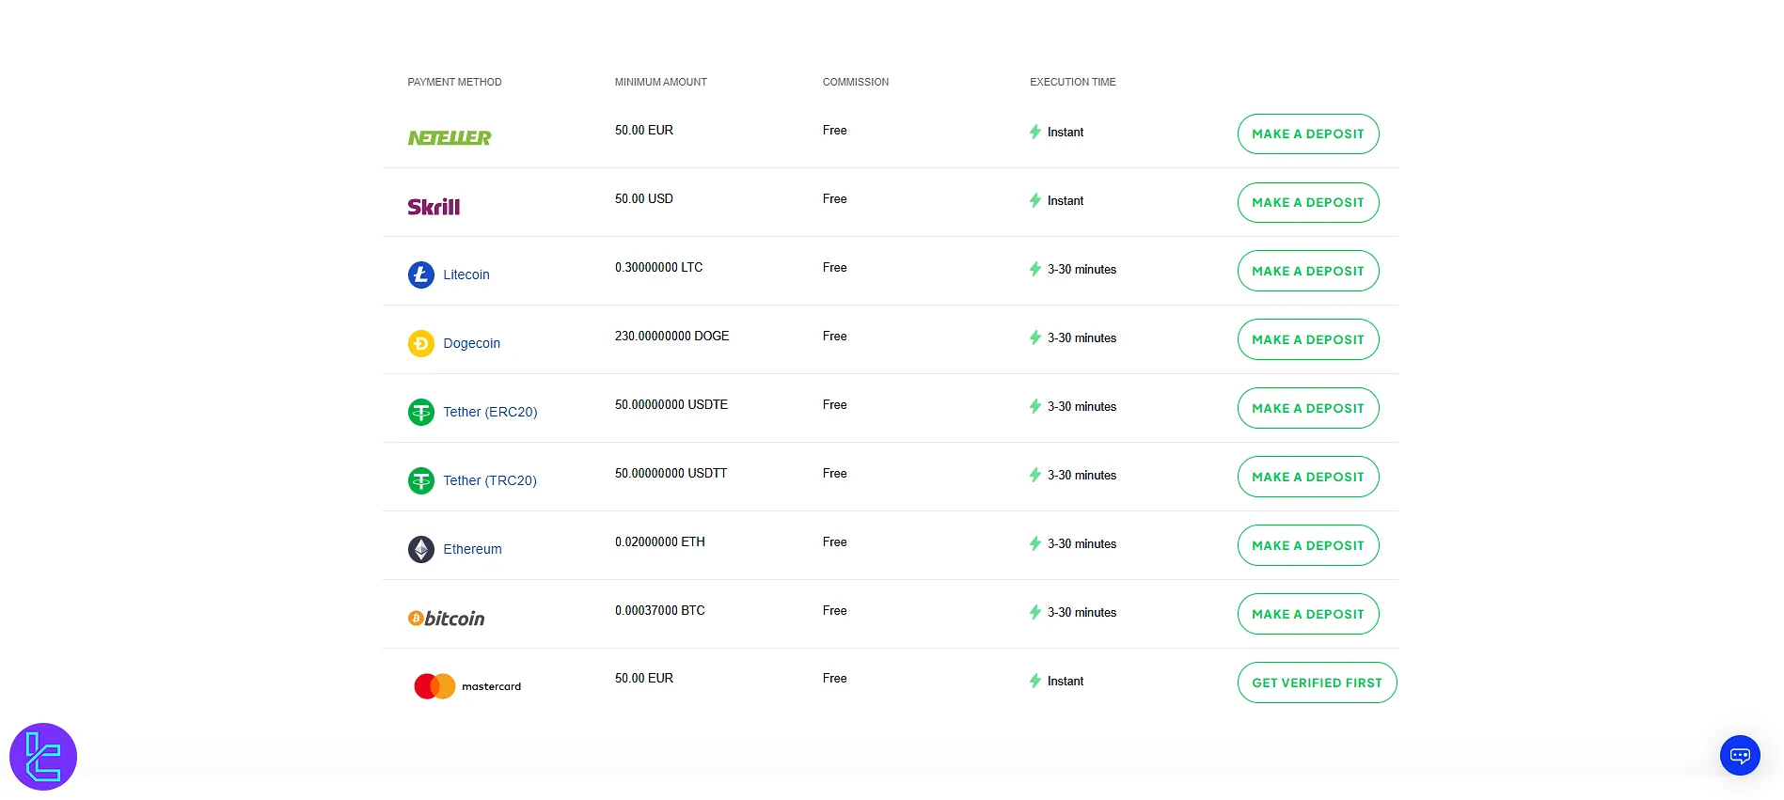Image resolution: width=1784 pixels, height=800 pixels.
Task: Click the Payment Method column header
Action: point(454,82)
